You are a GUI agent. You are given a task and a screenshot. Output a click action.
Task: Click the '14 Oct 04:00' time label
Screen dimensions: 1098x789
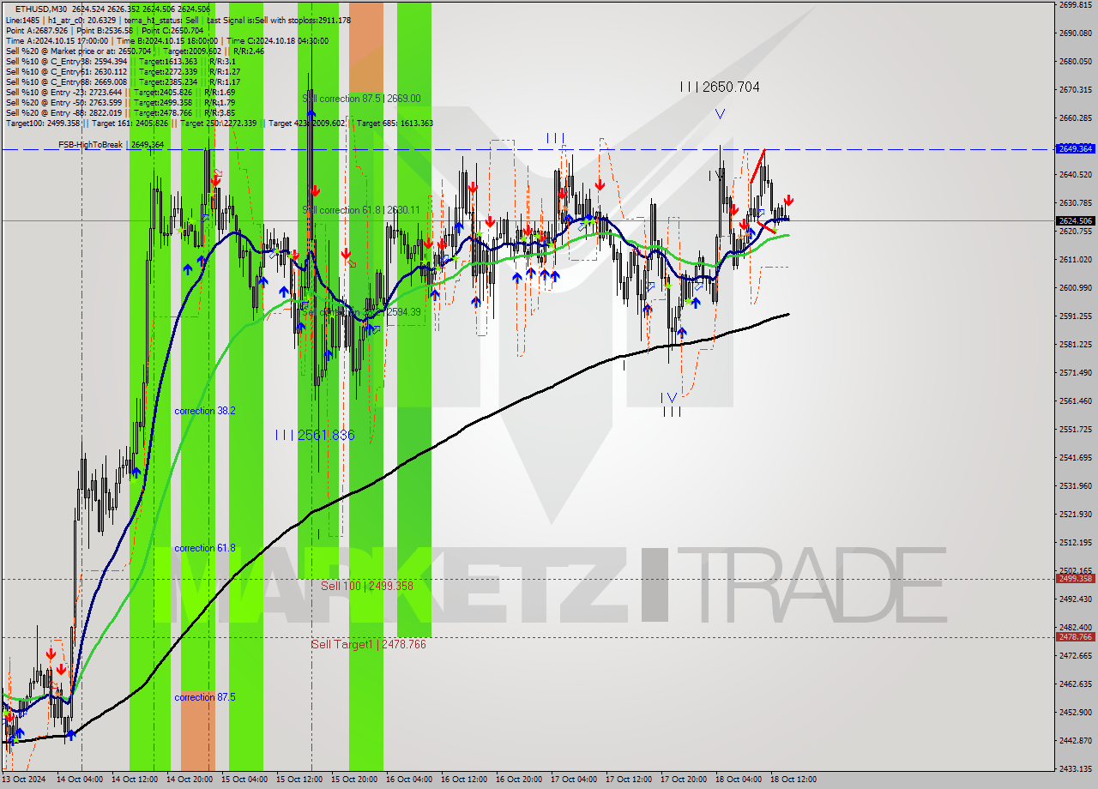pos(81,780)
